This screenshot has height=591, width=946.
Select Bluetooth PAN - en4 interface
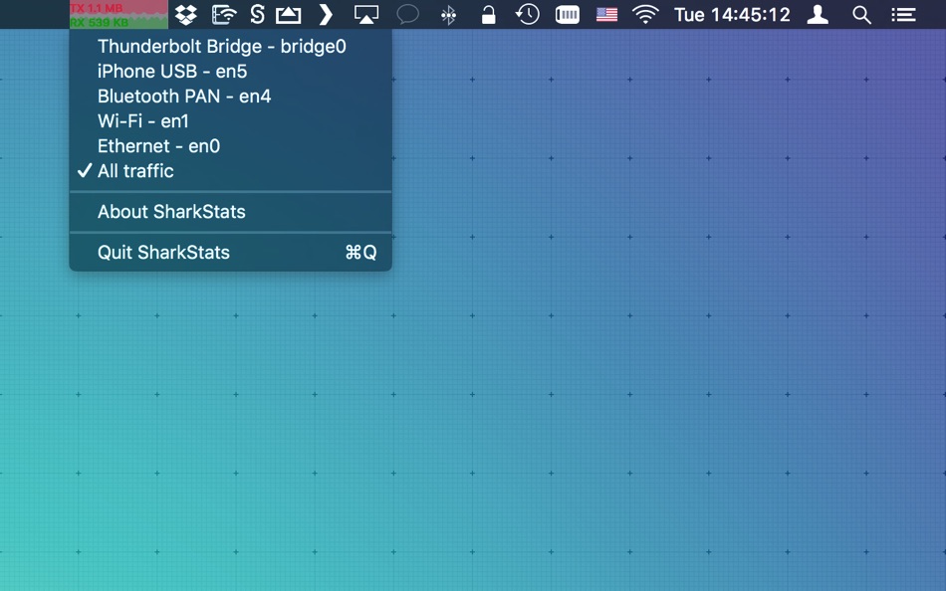230,97
